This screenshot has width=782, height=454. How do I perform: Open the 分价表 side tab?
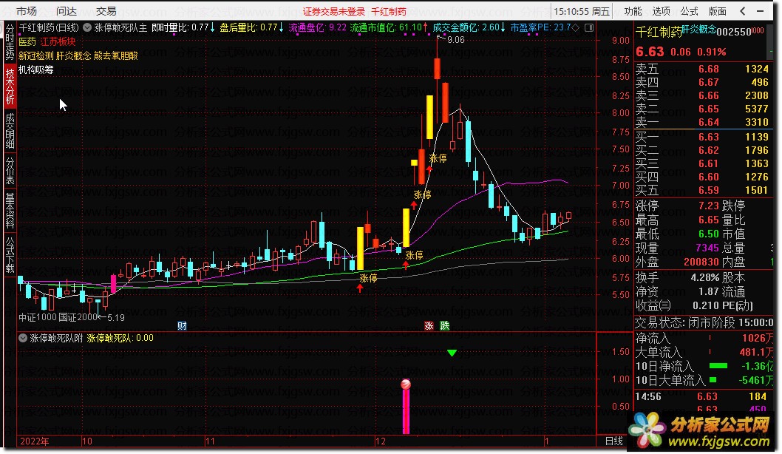pyautogui.click(x=10, y=171)
